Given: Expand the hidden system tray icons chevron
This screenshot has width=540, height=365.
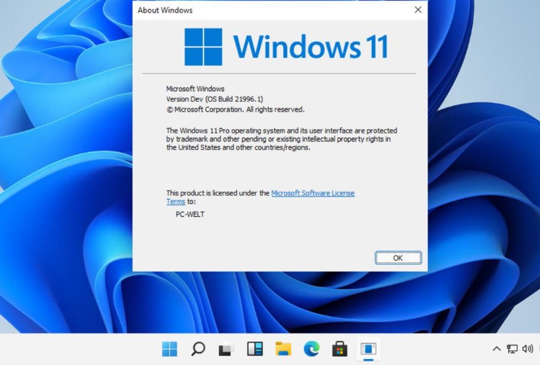Looking at the screenshot, I should coord(496,349).
